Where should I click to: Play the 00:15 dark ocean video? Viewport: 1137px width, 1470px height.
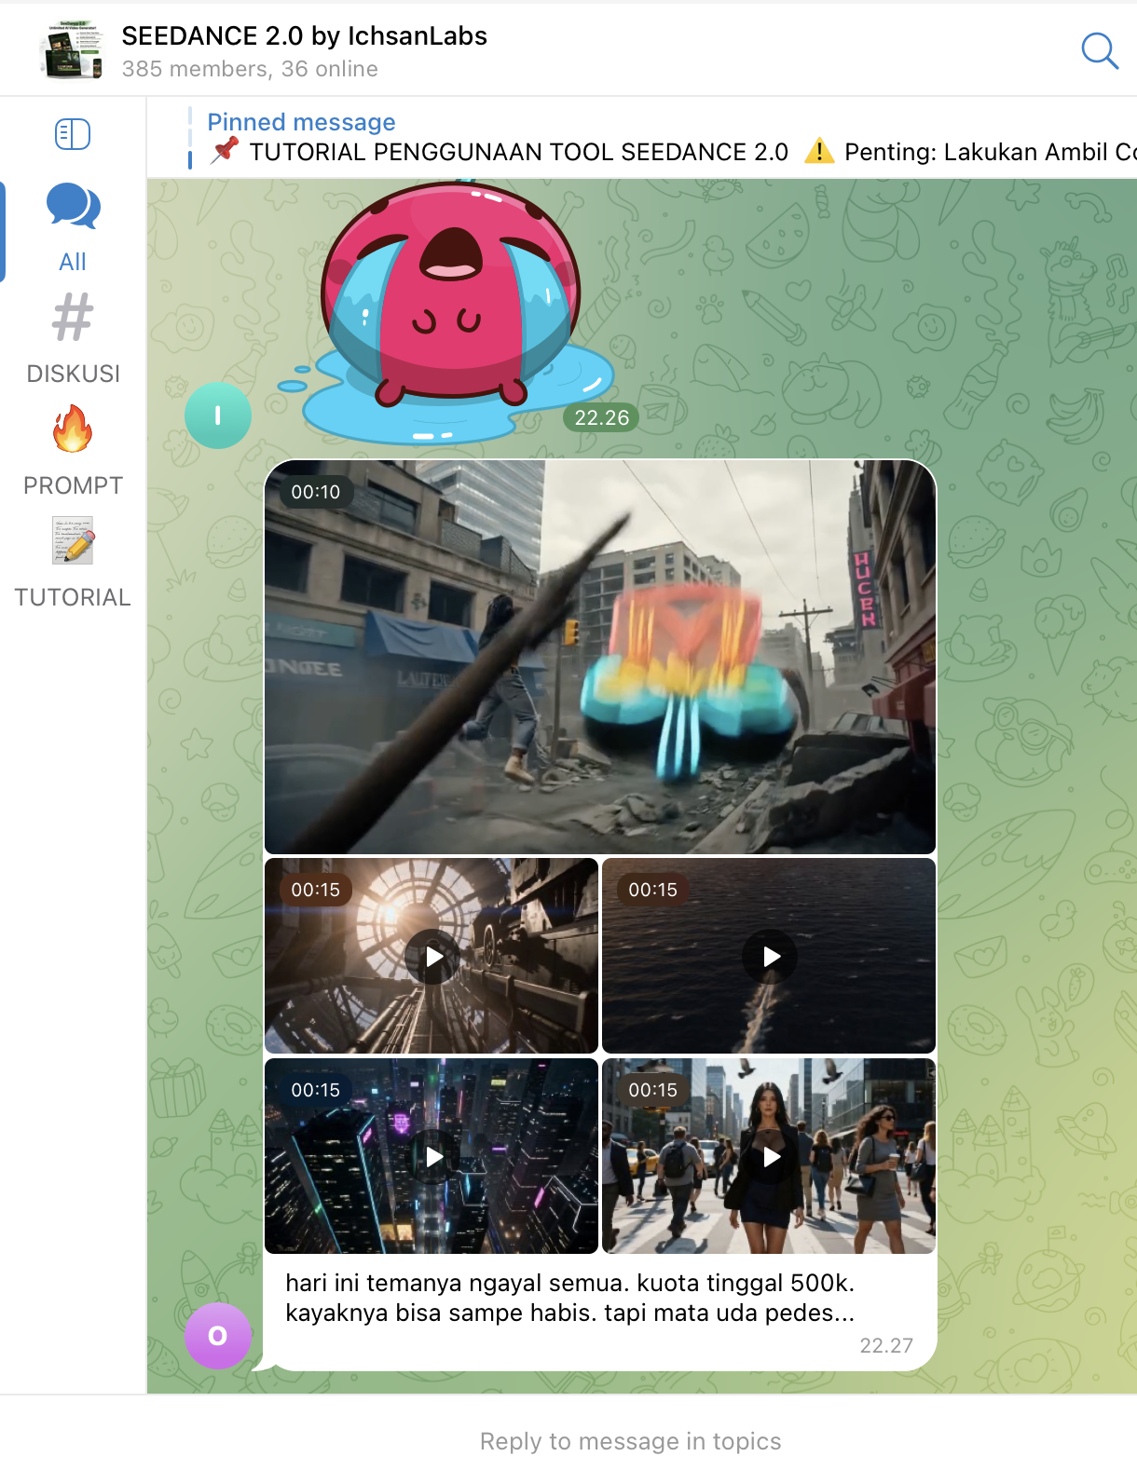pyautogui.click(x=769, y=956)
